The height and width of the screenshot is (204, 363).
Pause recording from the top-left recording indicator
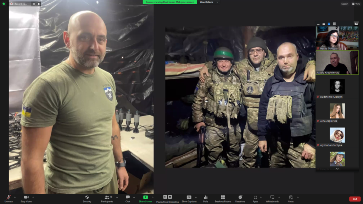[34, 4]
